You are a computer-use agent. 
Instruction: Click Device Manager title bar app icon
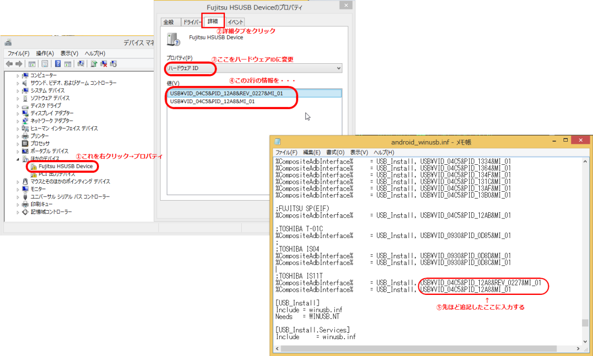(x=8, y=42)
